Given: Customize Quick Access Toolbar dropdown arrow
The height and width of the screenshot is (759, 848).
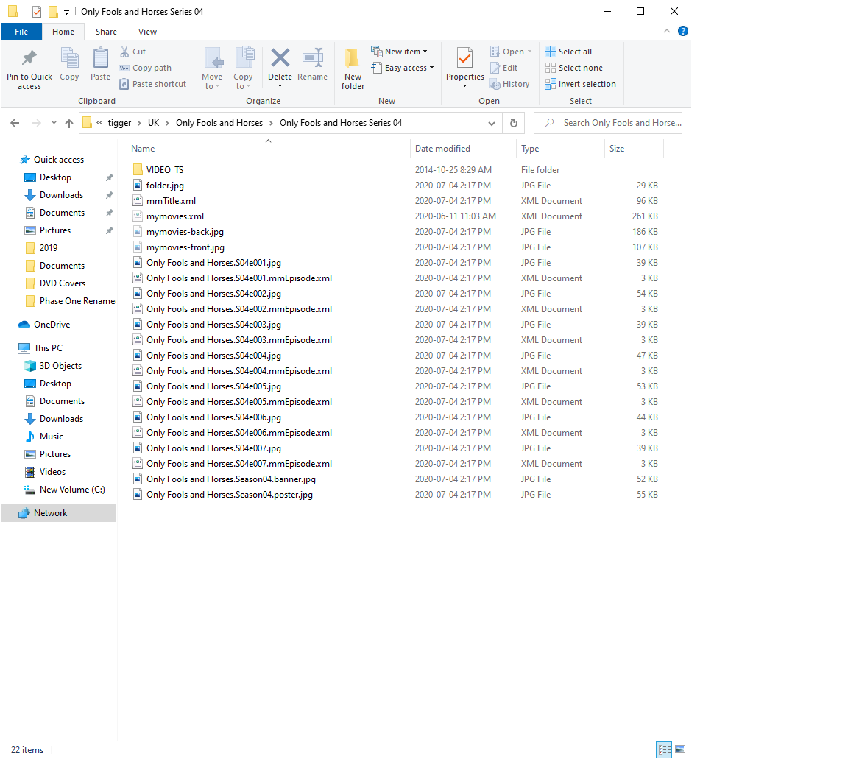Looking at the screenshot, I should (66, 12).
